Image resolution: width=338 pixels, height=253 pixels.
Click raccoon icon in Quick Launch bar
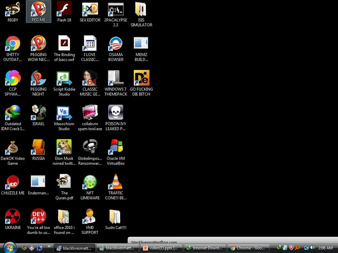[24, 248]
